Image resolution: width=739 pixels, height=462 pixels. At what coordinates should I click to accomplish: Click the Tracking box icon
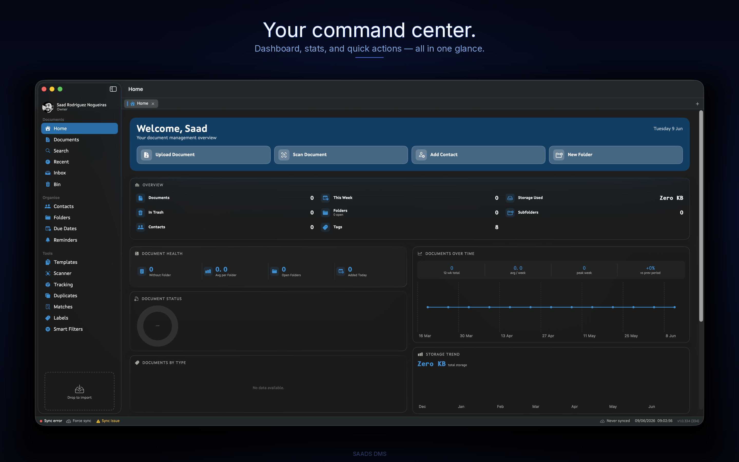pos(48,284)
